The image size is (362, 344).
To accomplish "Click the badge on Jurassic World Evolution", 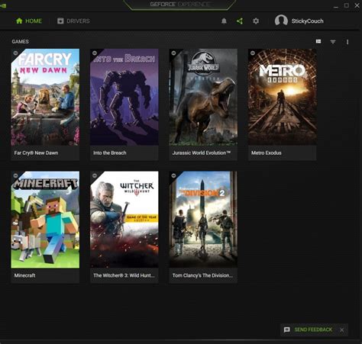I will (173, 53).
